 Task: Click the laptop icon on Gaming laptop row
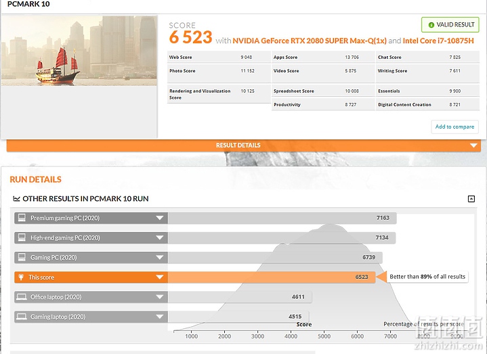tap(22, 317)
